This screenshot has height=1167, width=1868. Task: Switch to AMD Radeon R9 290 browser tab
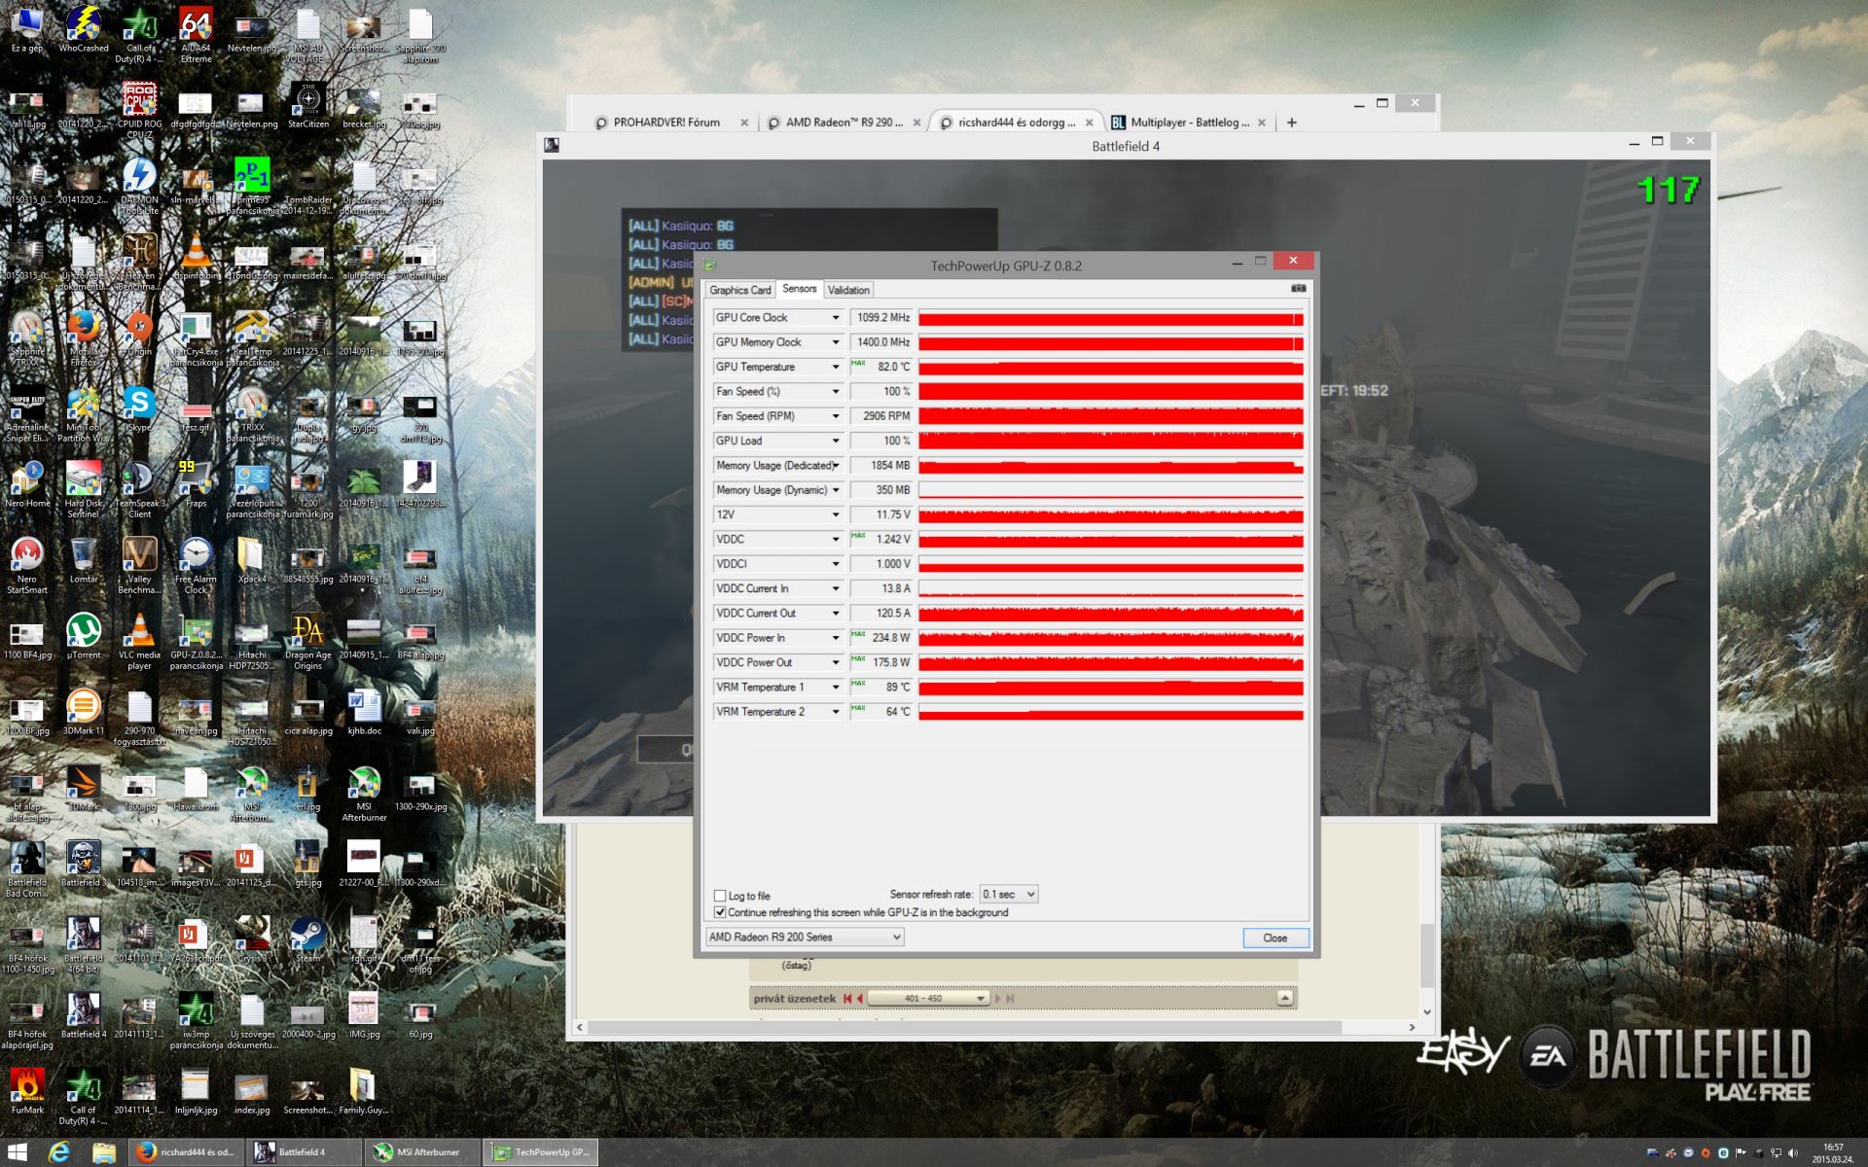[843, 123]
